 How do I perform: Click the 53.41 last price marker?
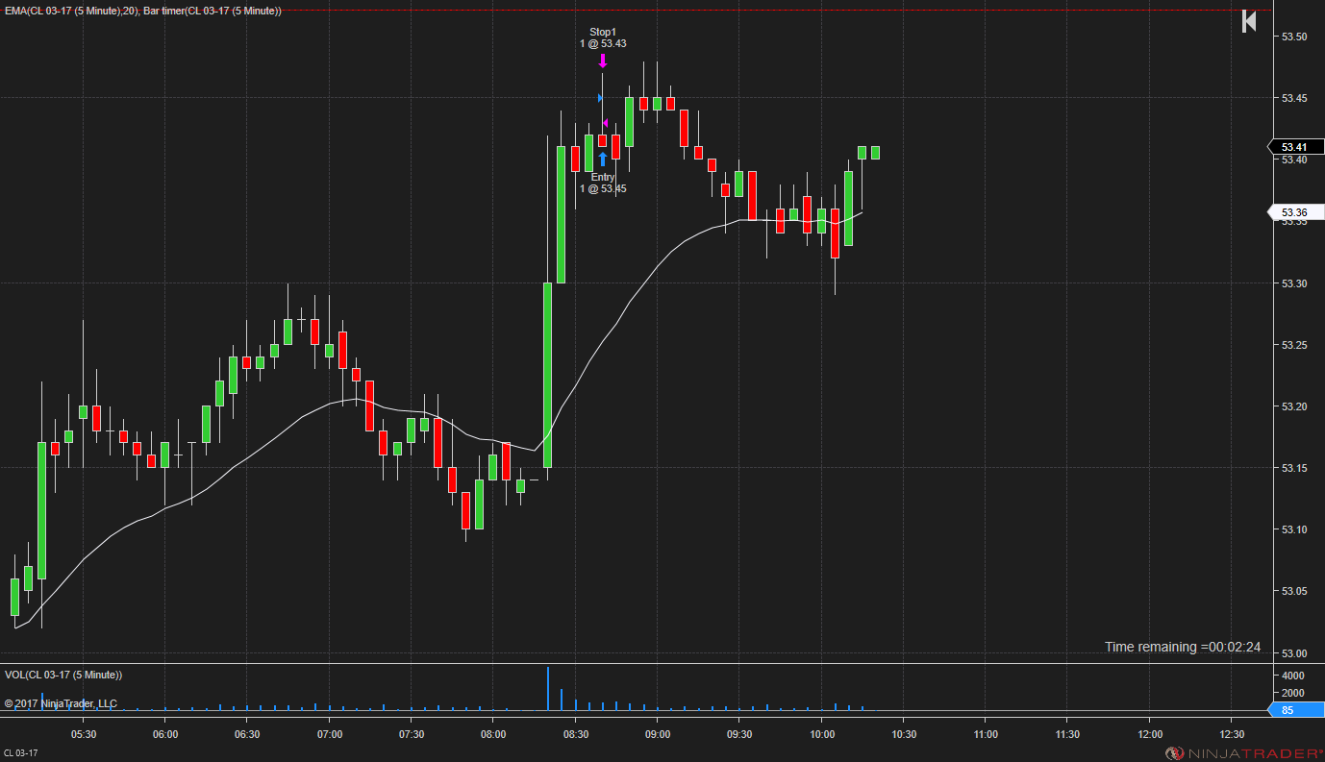[x=1295, y=147]
